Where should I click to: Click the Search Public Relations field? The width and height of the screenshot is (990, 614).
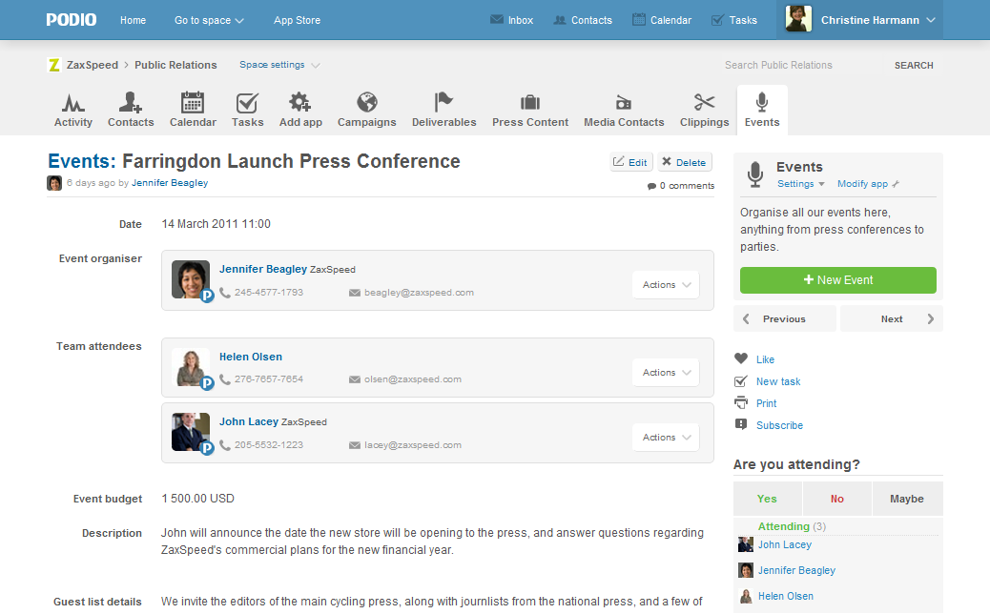click(801, 66)
